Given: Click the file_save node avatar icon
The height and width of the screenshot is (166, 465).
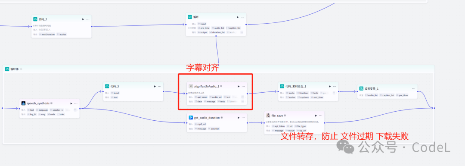Looking at the screenshot, I should click(x=268, y=116).
